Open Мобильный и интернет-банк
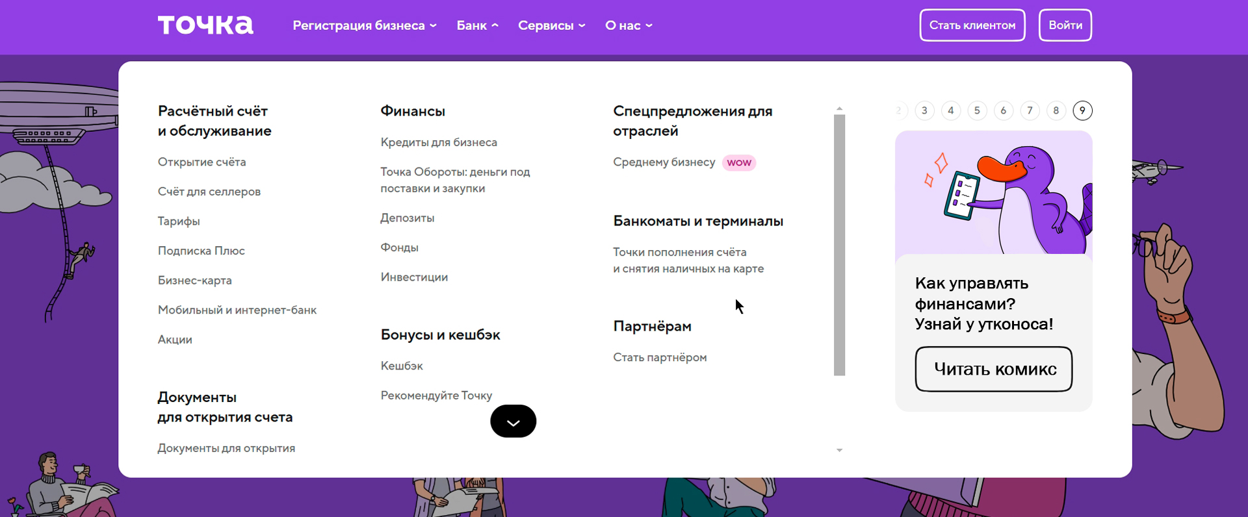The width and height of the screenshot is (1248, 517). 237,310
